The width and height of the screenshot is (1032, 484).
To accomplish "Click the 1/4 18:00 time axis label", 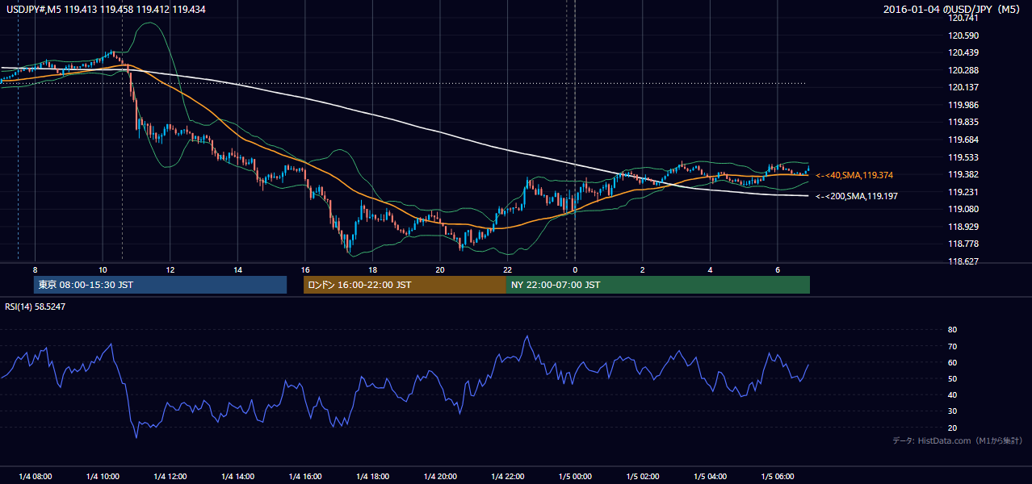I will coord(372,476).
